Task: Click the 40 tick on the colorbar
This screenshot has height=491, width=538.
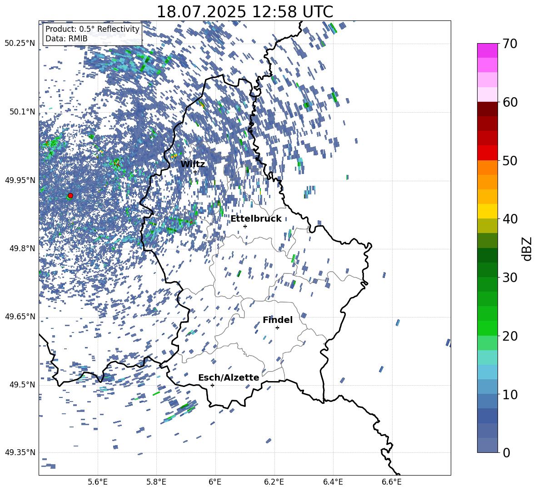Action: (x=510, y=219)
